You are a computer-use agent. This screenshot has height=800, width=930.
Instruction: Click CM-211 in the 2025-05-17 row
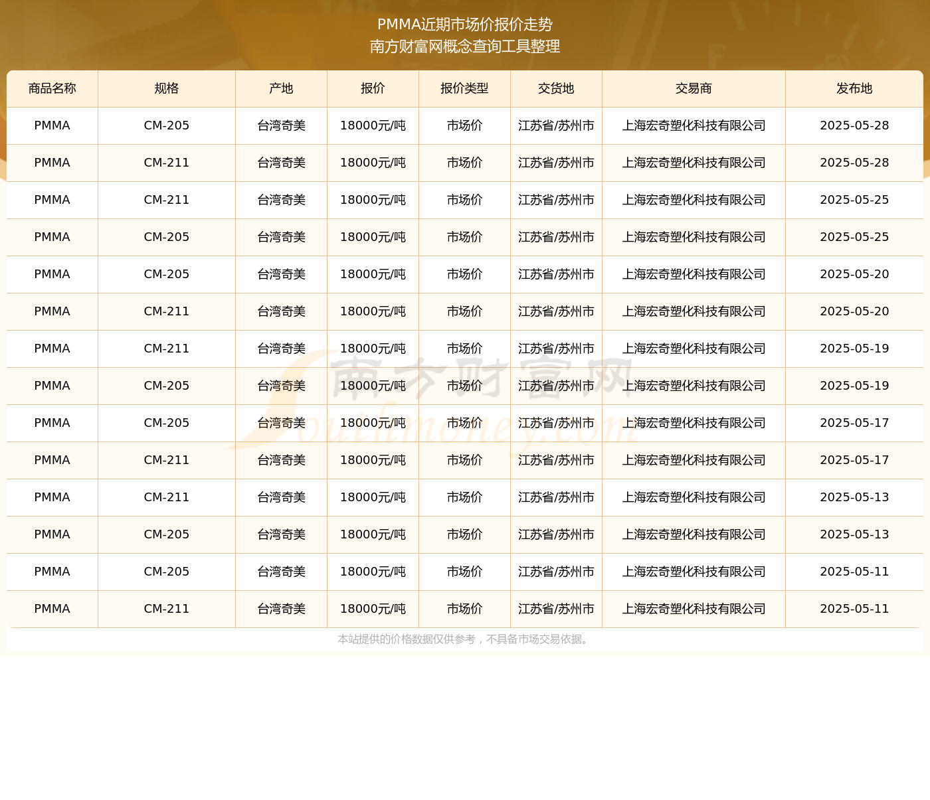coord(167,460)
